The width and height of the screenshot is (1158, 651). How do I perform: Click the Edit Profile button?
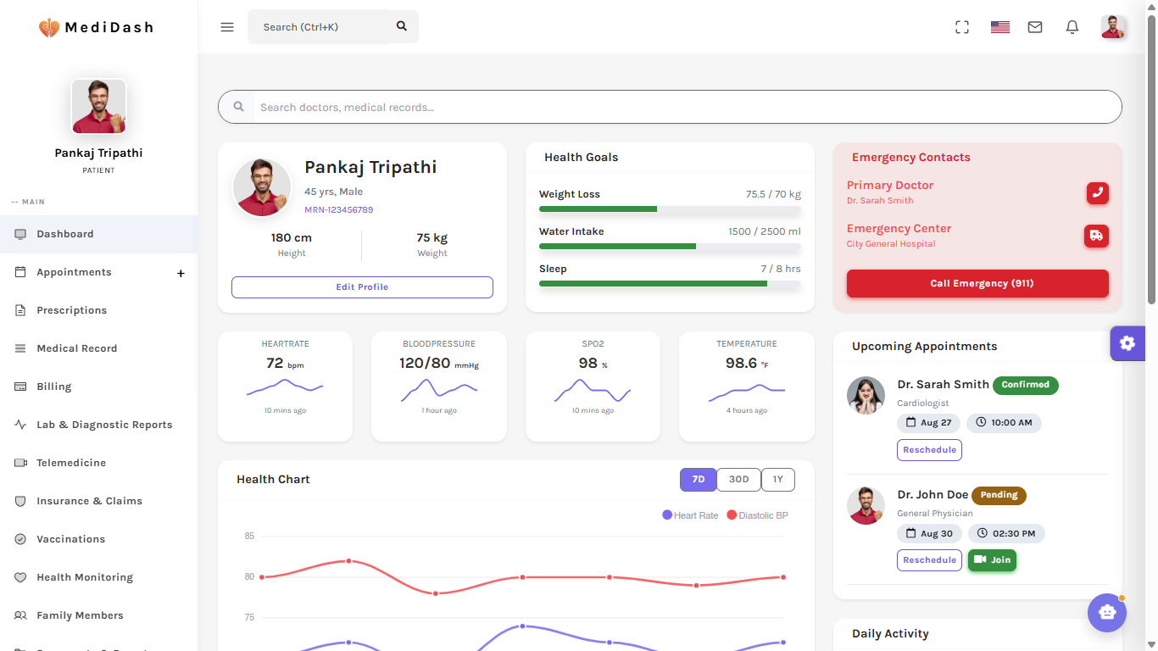point(362,287)
